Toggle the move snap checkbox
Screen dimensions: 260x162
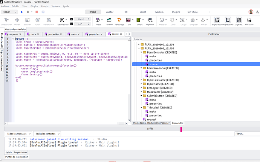72,19
